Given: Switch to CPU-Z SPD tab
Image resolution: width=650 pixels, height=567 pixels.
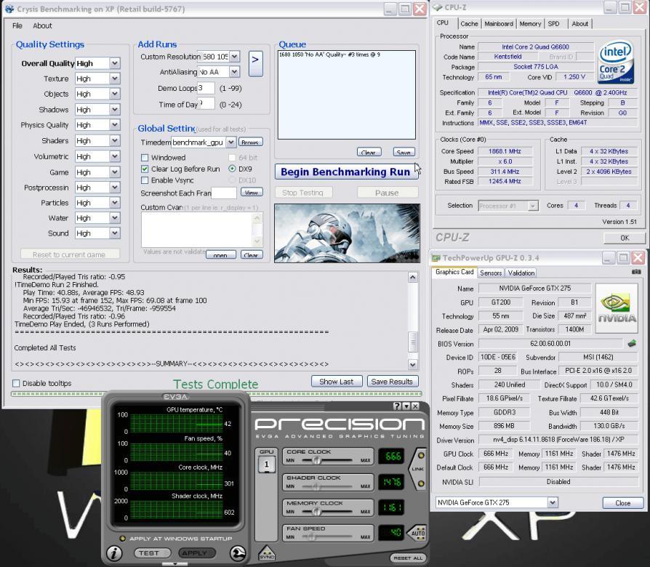Looking at the screenshot, I should tap(553, 23).
